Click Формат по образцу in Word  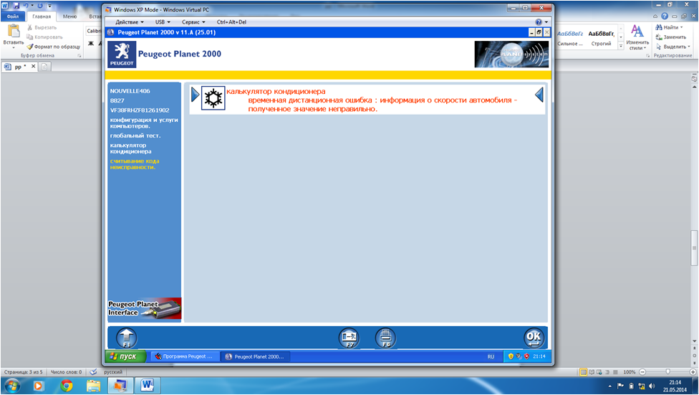tap(54, 47)
